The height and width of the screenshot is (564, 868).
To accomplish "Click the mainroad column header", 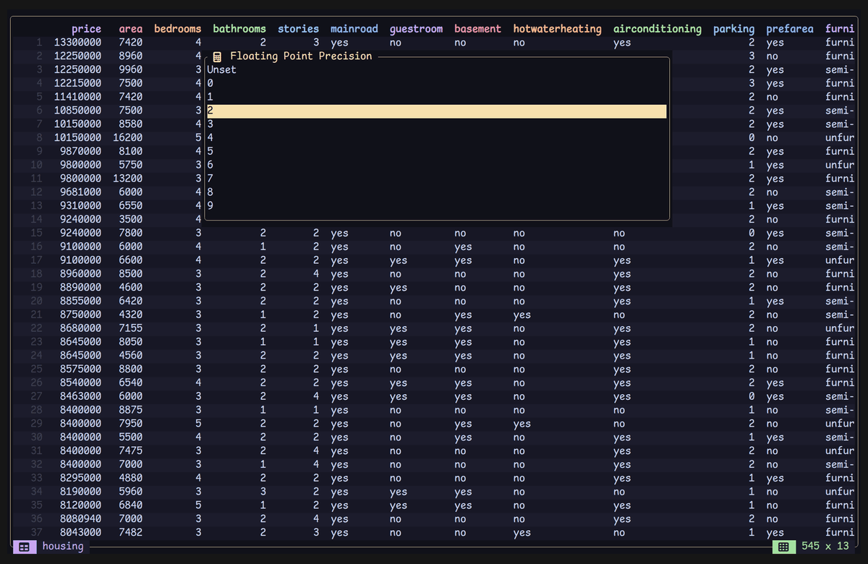I will (x=354, y=29).
